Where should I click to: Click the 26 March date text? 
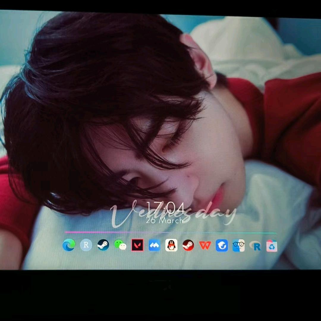[165, 221]
